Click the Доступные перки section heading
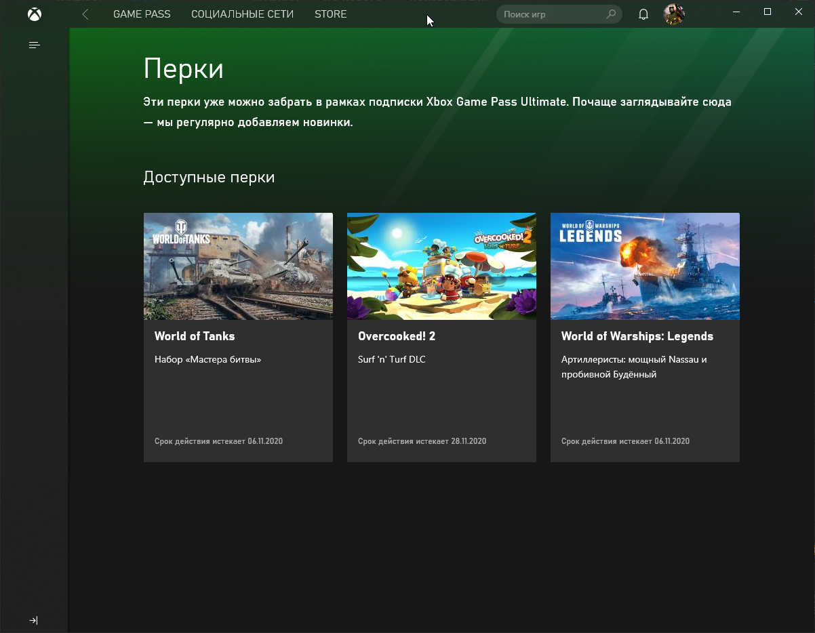The height and width of the screenshot is (633, 815). [209, 178]
